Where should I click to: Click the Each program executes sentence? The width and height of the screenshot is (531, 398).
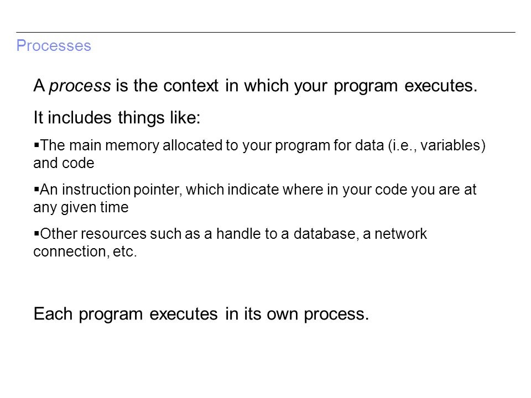201,314
